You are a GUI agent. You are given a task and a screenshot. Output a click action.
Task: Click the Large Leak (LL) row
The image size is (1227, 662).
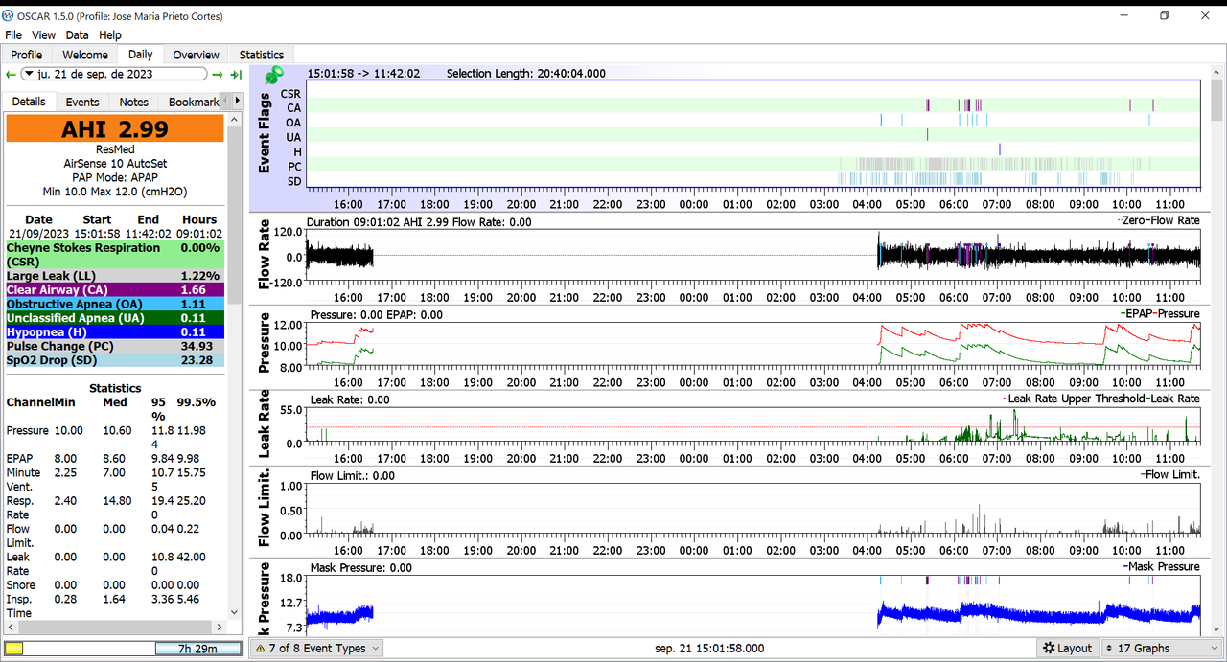coord(115,276)
